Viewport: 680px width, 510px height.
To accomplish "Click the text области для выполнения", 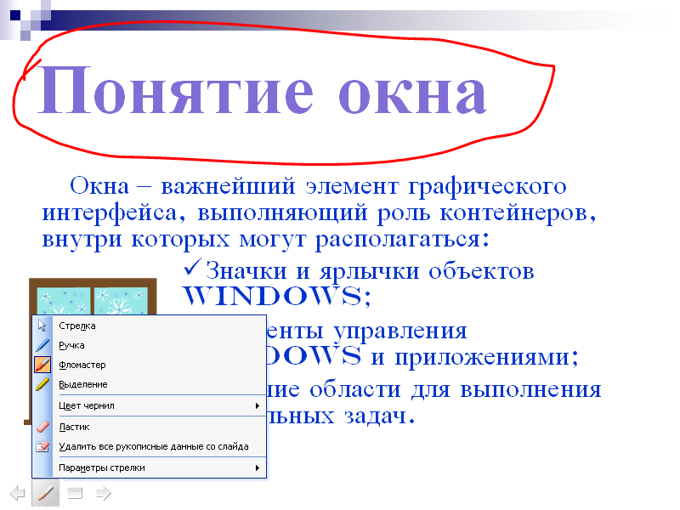I will (x=456, y=389).
